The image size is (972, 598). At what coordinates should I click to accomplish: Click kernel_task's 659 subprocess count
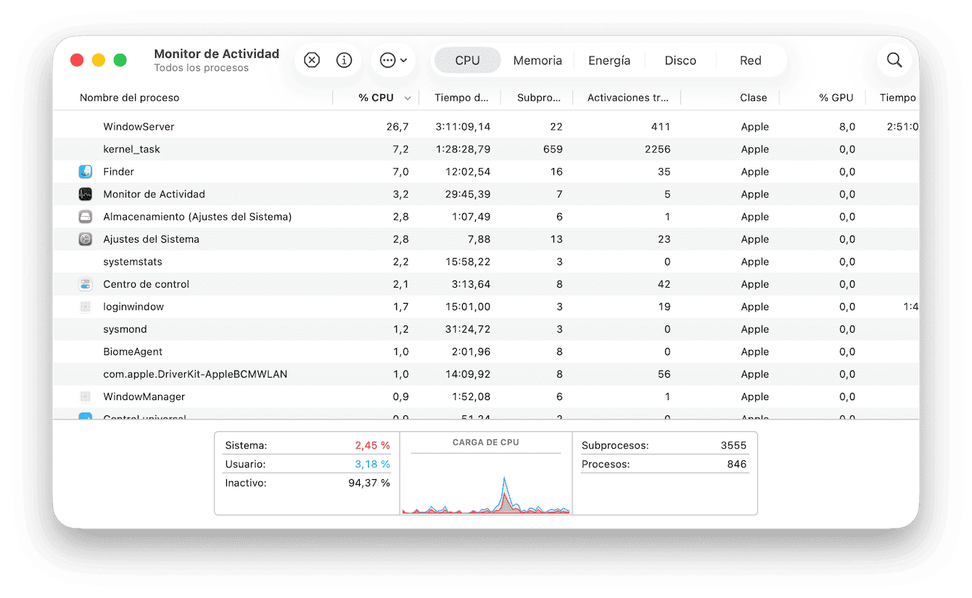coord(553,149)
